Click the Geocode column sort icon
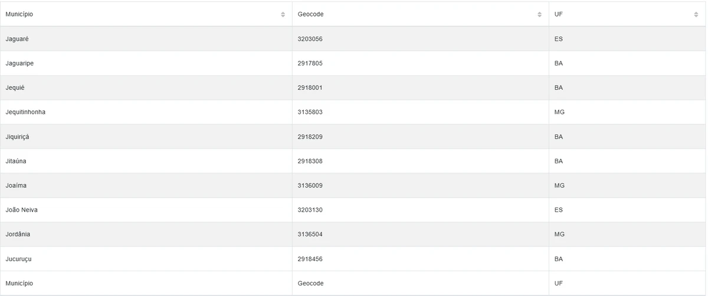The width and height of the screenshot is (708, 296). tap(539, 15)
